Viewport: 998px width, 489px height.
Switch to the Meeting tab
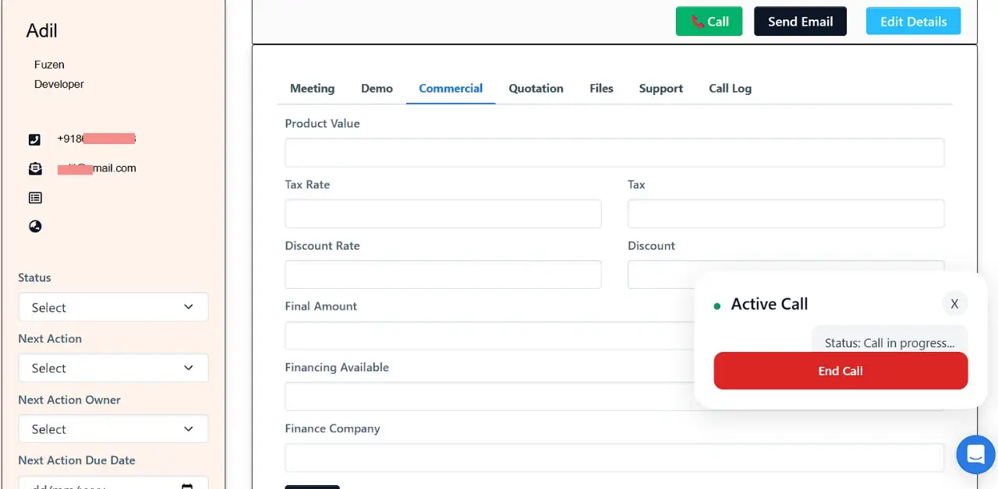[312, 88]
